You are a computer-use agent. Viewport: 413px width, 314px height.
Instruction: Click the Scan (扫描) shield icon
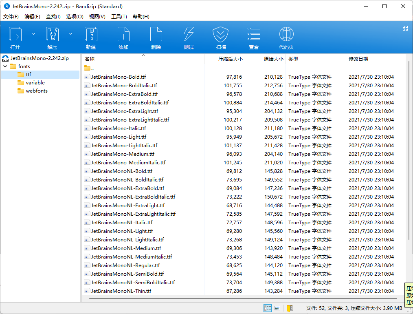220,34
